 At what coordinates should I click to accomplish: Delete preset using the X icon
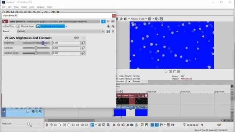113,31
